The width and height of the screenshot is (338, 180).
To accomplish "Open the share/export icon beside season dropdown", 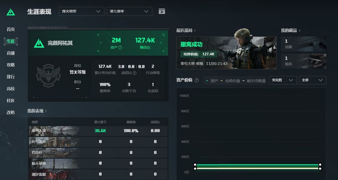I will (x=162, y=11).
